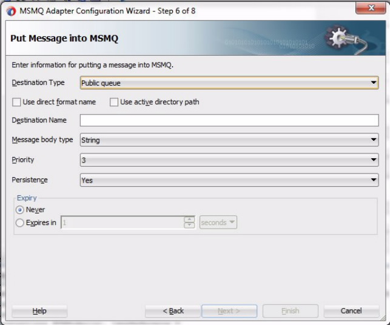Click the wizard application icon in title bar
Screen dimensions: 390x325
(x=11, y=11)
